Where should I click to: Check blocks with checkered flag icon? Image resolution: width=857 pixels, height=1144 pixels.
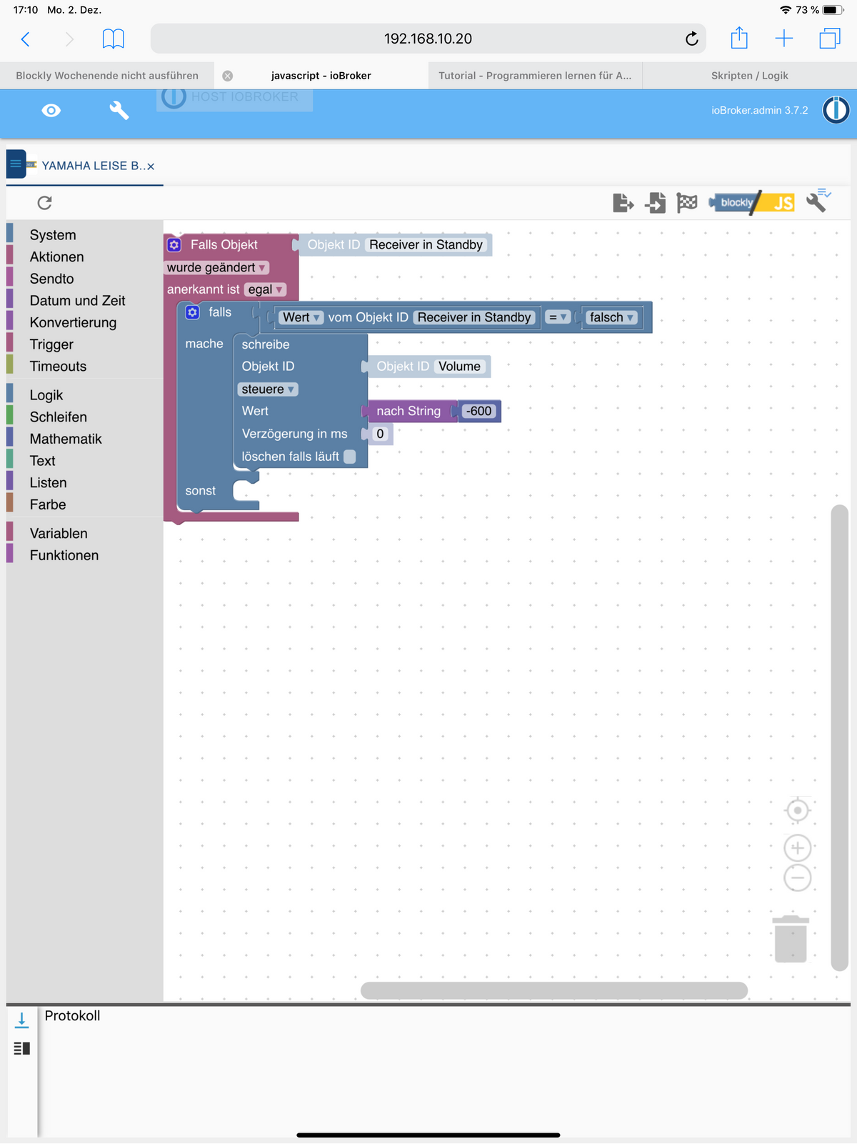687,203
